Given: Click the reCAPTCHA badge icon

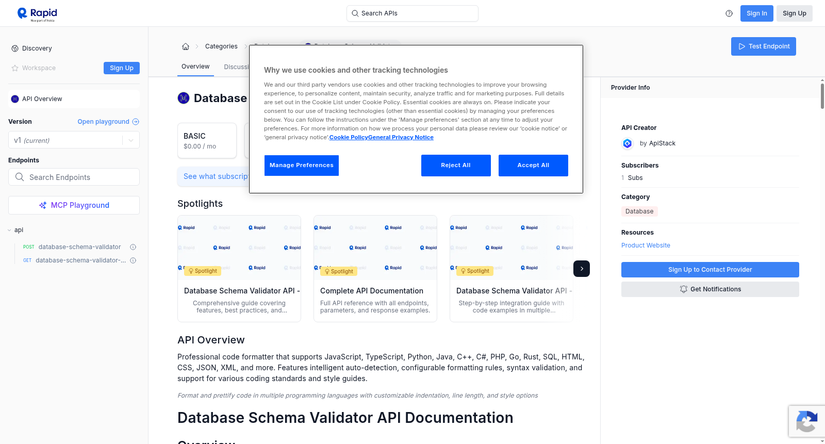Looking at the screenshot, I should pos(806,421).
